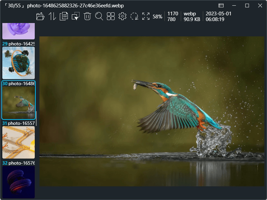Viewport: 267px width, 200px height.
Task: Click the sort order arrows icon
Action: coord(52,16)
